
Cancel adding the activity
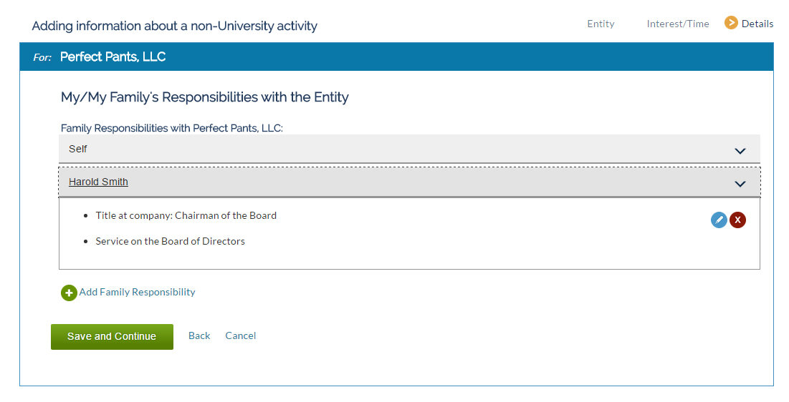coord(241,335)
